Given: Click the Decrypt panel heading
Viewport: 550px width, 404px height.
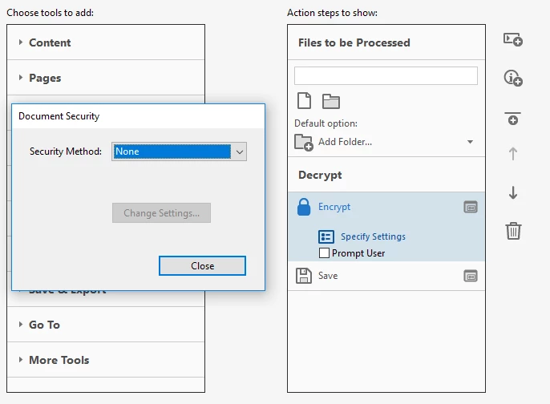Looking at the screenshot, I should pyautogui.click(x=320, y=175).
